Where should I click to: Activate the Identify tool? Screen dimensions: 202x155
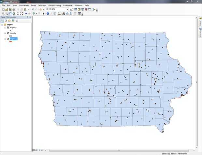(48, 14)
